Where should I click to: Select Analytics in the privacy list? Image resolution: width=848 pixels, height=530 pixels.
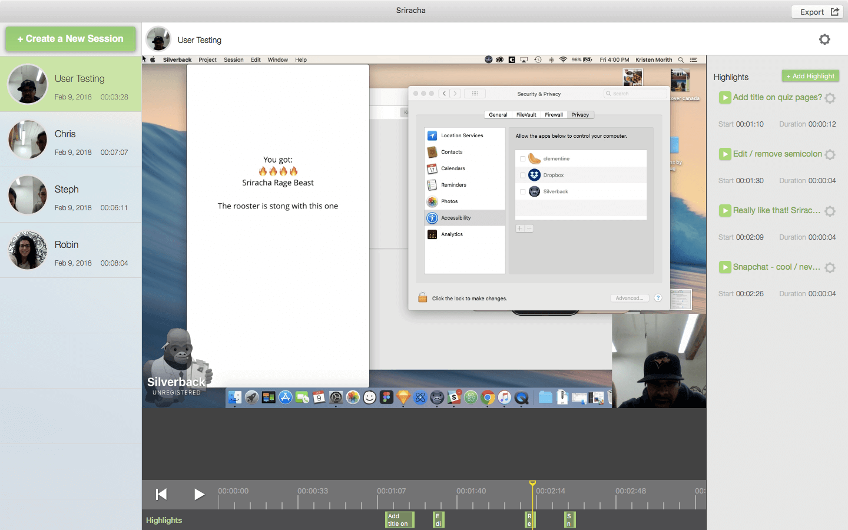pyautogui.click(x=465, y=234)
